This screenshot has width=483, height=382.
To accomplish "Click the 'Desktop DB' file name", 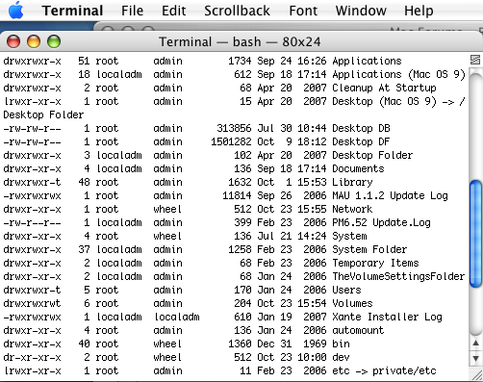I will 361,128.
